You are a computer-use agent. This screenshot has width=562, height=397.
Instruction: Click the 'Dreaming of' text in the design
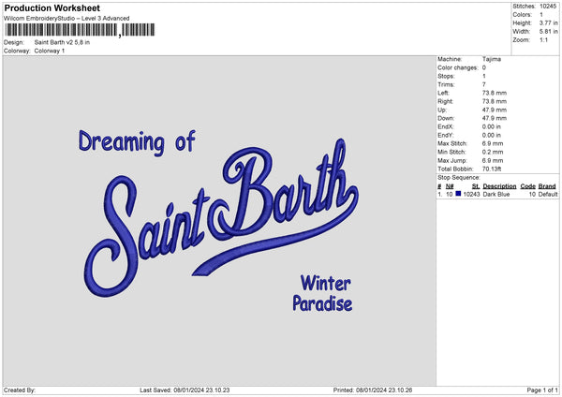point(137,141)
